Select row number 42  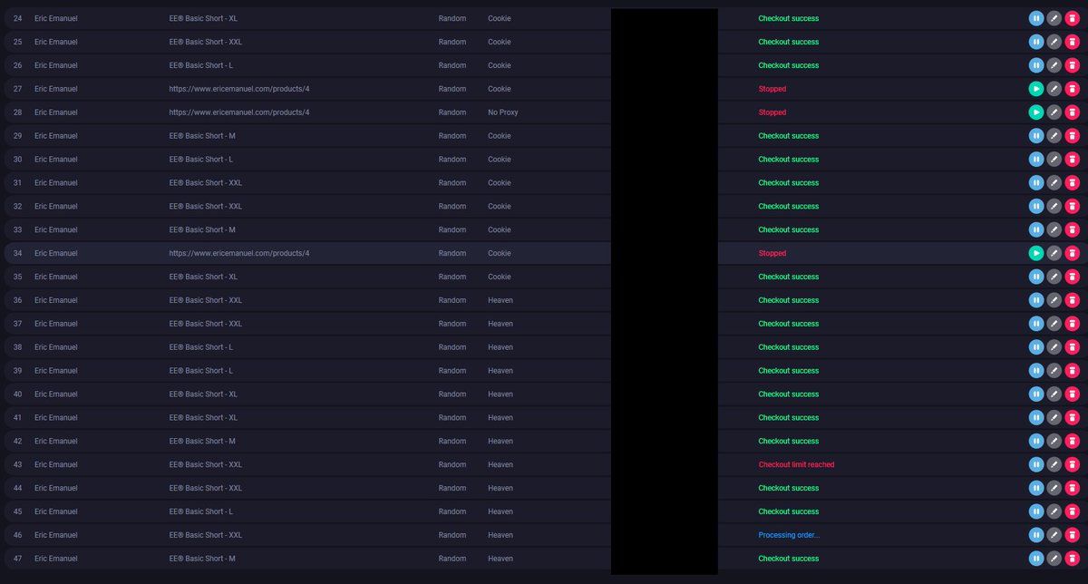click(18, 441)
